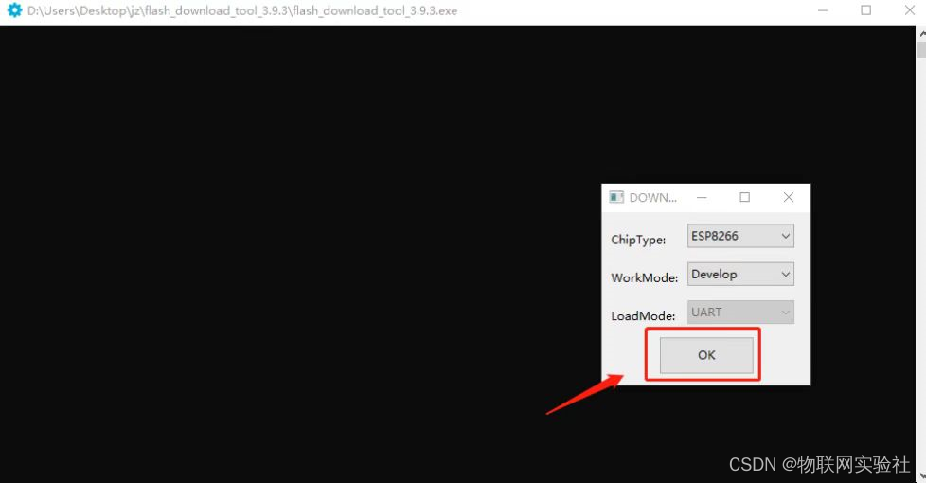Click the ChipType: label text
Screen dimensions: 926x483
tap(638, 240)
